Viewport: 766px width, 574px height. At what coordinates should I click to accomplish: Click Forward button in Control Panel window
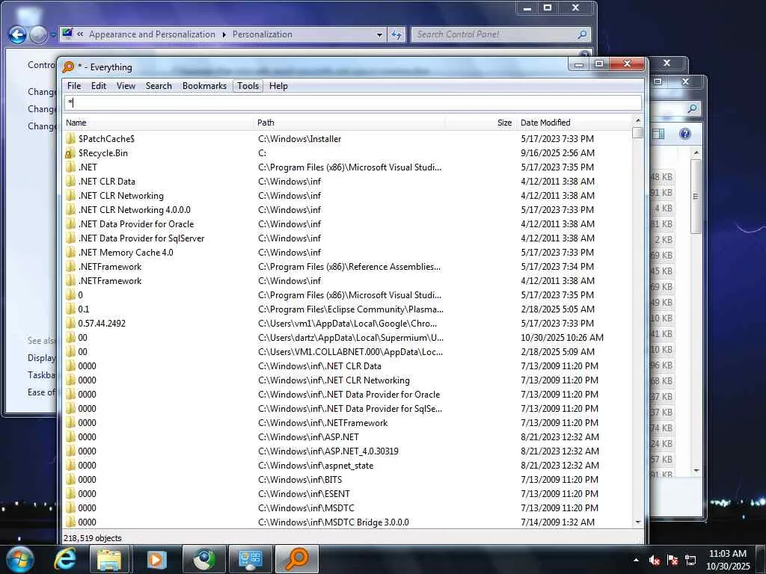pyautogui.click(x=38, y=34)
